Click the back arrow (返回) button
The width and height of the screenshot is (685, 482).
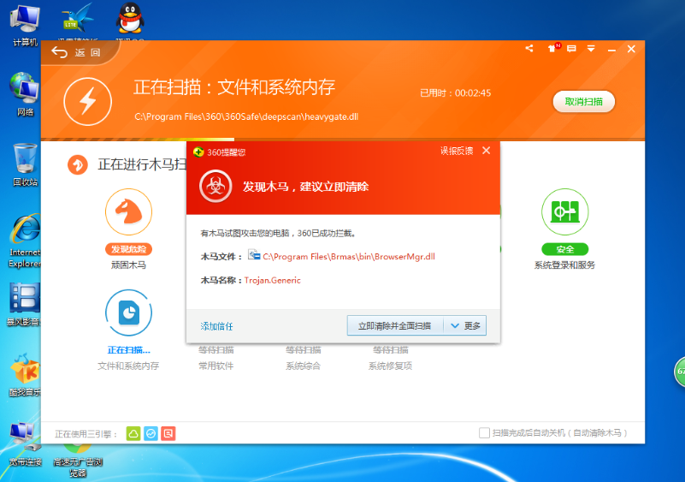click(75, 52)
